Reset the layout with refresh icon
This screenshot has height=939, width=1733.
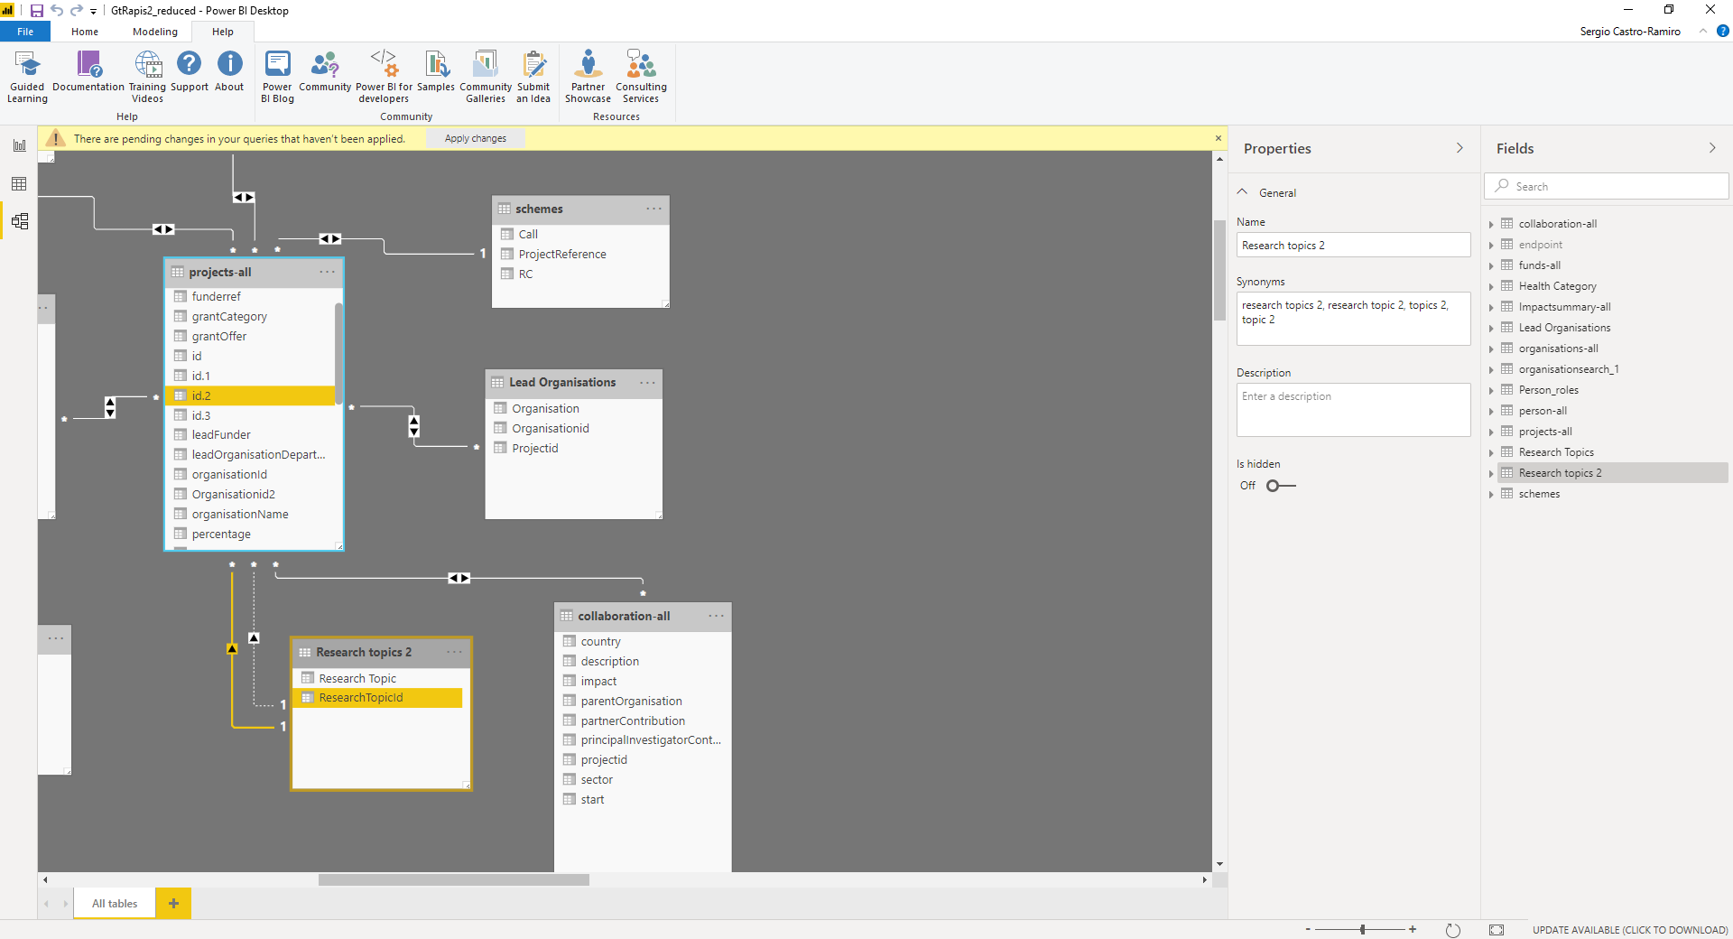click(1453, 930)
